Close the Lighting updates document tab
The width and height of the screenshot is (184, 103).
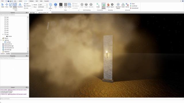(x=50, y=13)
